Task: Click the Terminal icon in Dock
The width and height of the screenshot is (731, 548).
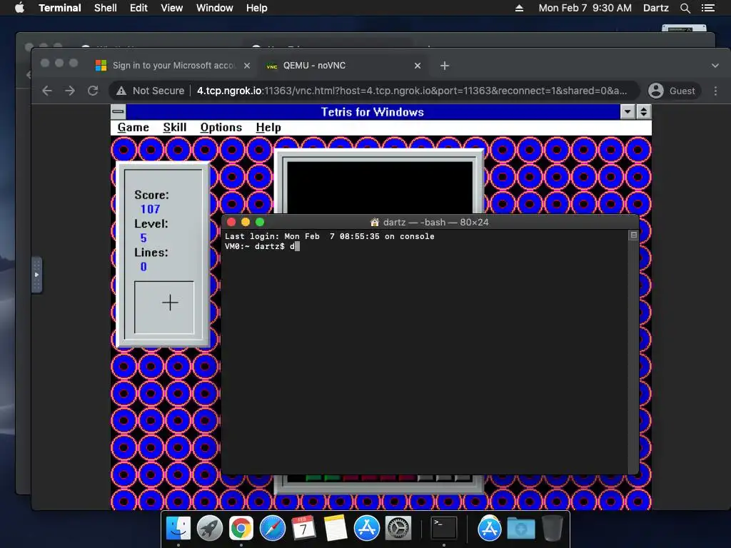Action: (x=443, y=529)
